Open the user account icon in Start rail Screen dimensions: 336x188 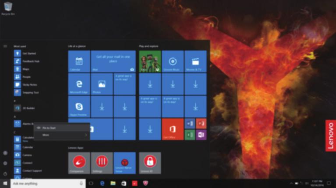click(x=5, y=153)
